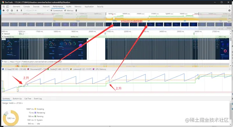
Task: Click the Painting green legend swatch
Action: point(35,116)
